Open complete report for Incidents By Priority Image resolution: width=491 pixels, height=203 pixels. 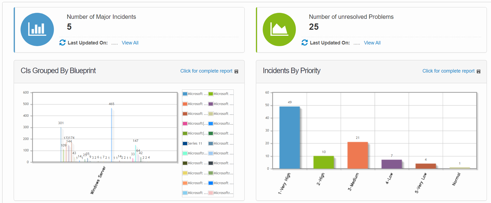click(448, 71)
